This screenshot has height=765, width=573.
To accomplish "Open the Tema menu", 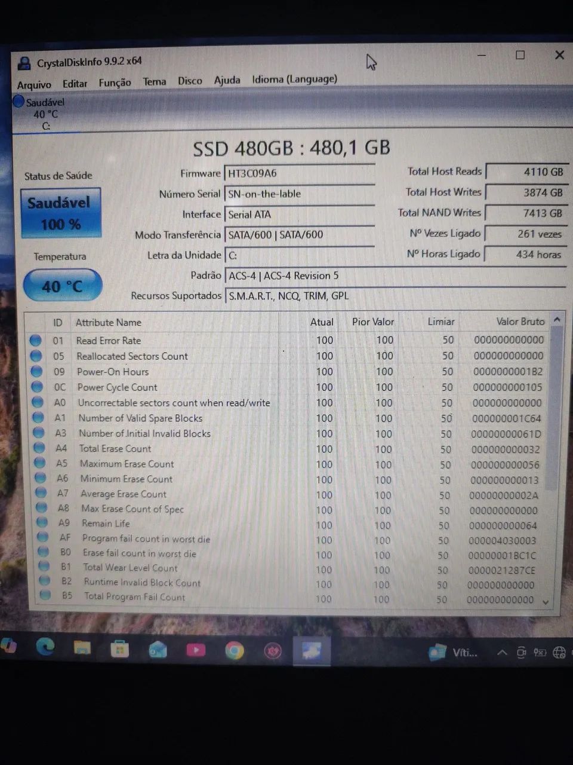I will (x=154, y=81).
